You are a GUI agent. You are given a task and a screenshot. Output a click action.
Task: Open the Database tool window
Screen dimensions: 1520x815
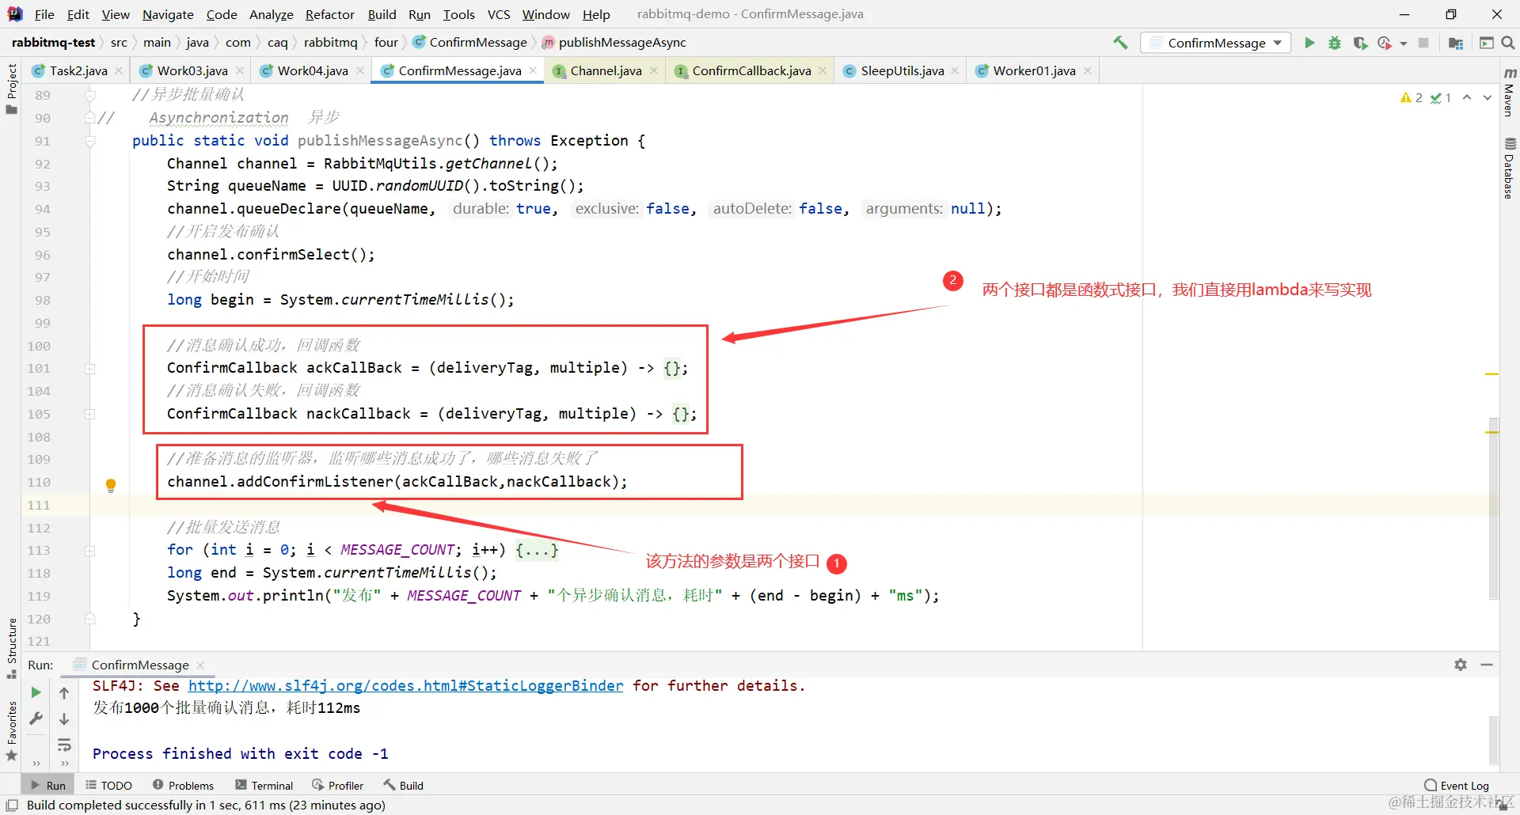pos(1510,168)
